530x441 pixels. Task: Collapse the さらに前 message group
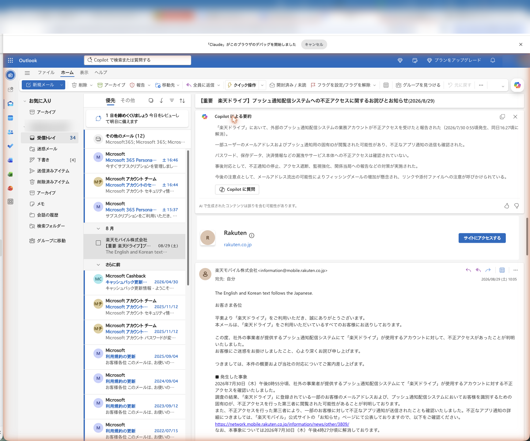[x=98, y=265]
